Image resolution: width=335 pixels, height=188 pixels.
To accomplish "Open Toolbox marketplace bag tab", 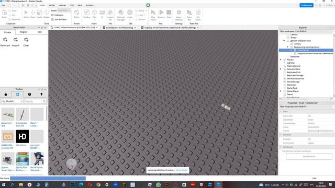I will point(6,94).
